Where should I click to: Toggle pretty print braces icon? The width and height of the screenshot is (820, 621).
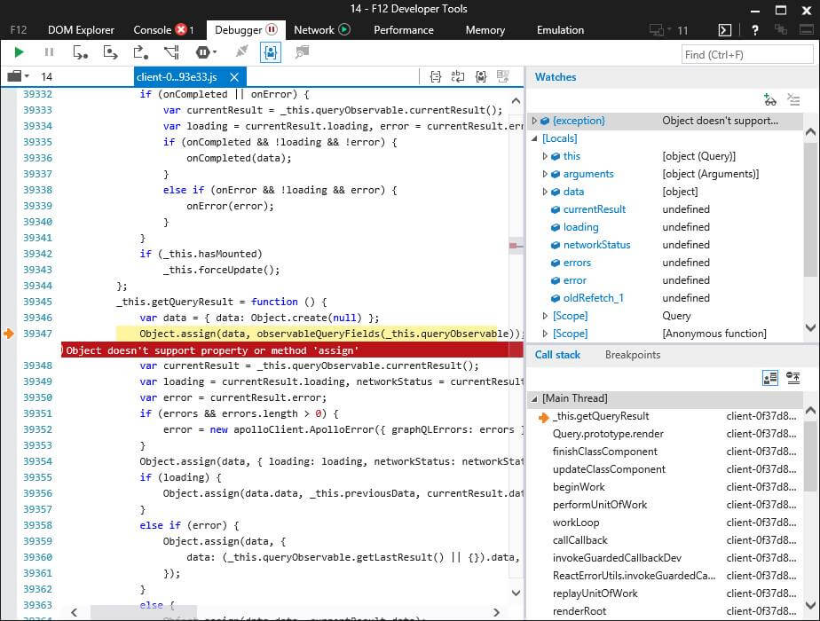(x=435, y=77)
